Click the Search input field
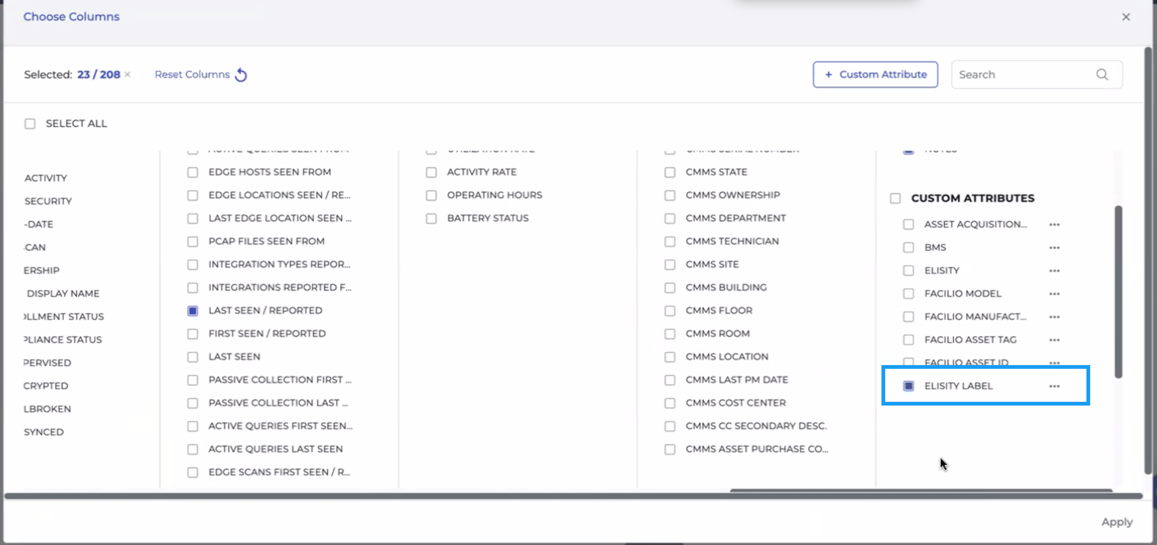The width and height of the screenshot is (1157, 545). point(1024,75)
